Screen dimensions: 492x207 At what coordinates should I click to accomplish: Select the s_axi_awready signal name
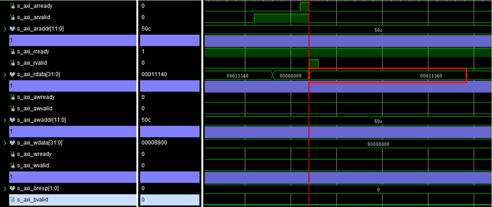click(36, 97)
